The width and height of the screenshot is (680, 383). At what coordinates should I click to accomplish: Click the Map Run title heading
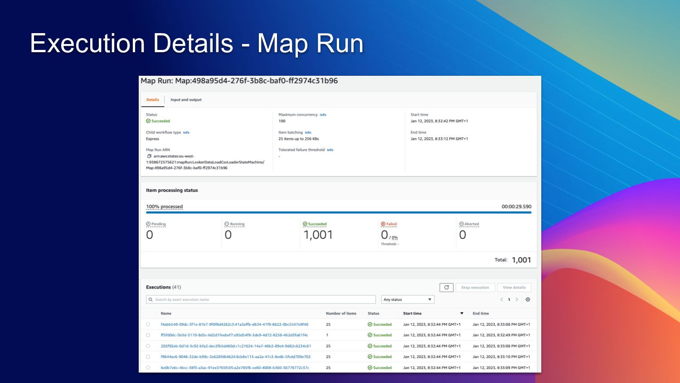click(x=239, y=81)
